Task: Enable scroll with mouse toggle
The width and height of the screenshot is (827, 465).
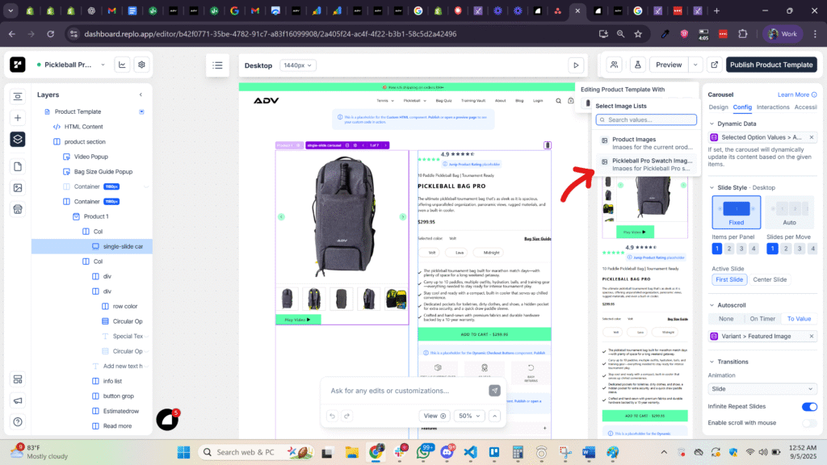Action: point(808,423)
